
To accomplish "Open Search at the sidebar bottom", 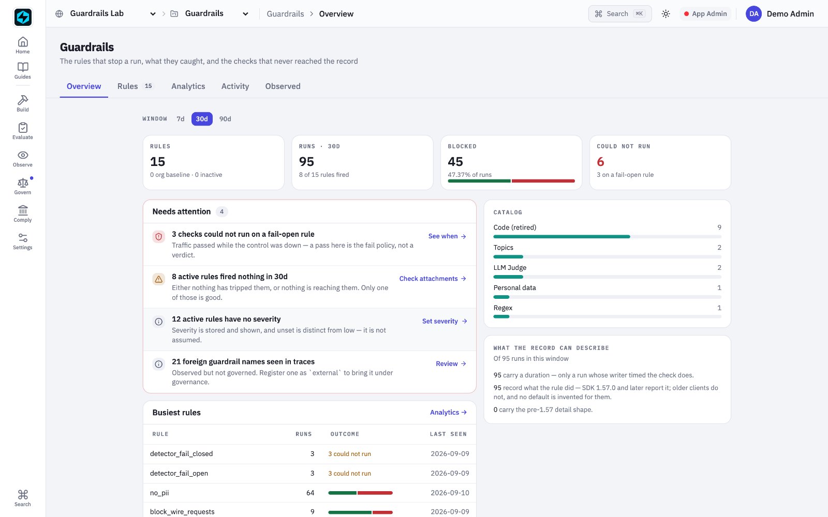I will (23, 498).
